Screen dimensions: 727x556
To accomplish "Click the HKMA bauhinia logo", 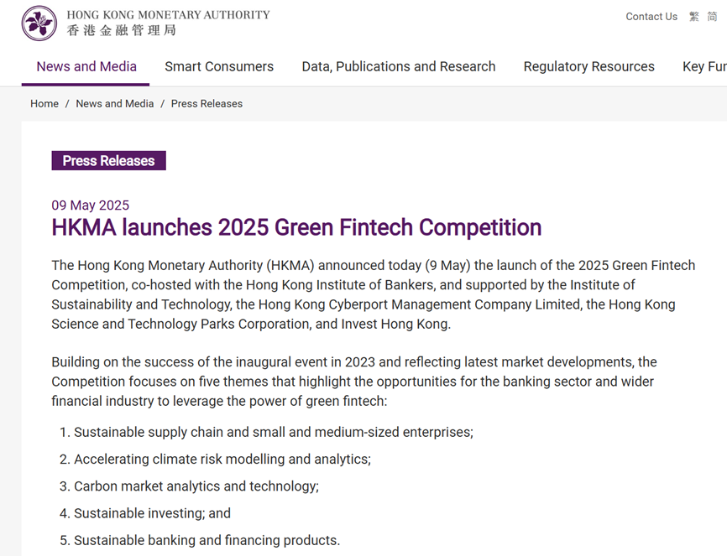I will (39, 23).
